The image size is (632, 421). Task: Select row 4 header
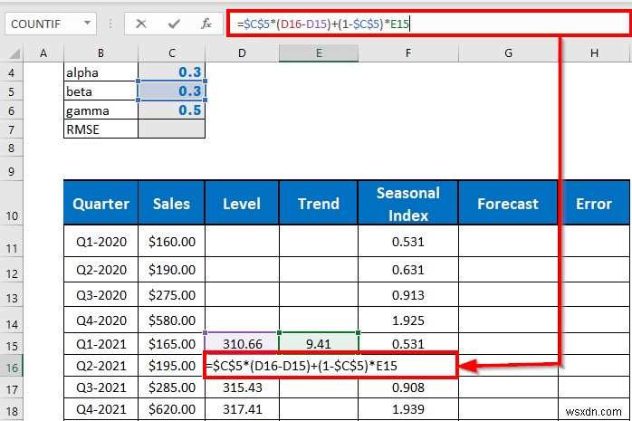[11, 72]
